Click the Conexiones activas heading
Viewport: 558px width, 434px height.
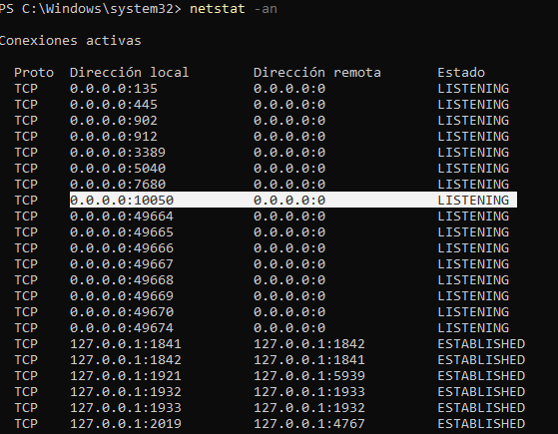pyautogui.click(x=70, y=41)
